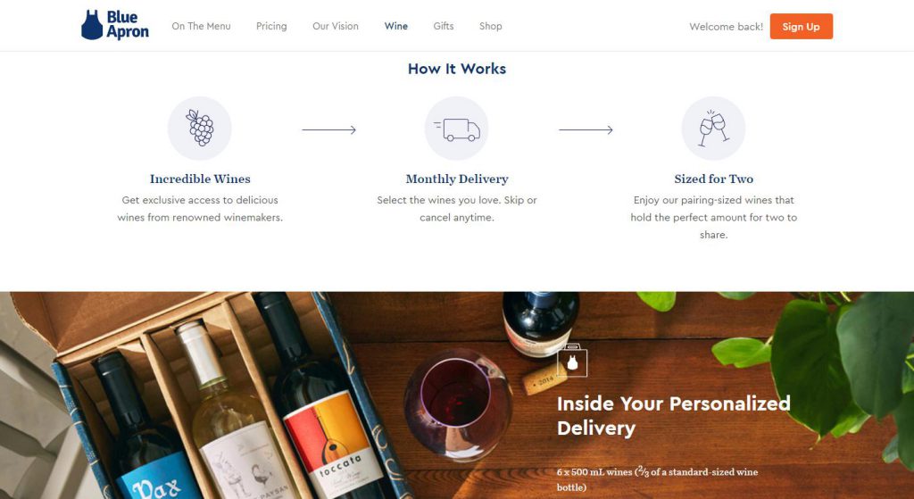Click the arrow between truck and glasses
The width and height of the screenshot is (914, 499).
tap(586, 130)
